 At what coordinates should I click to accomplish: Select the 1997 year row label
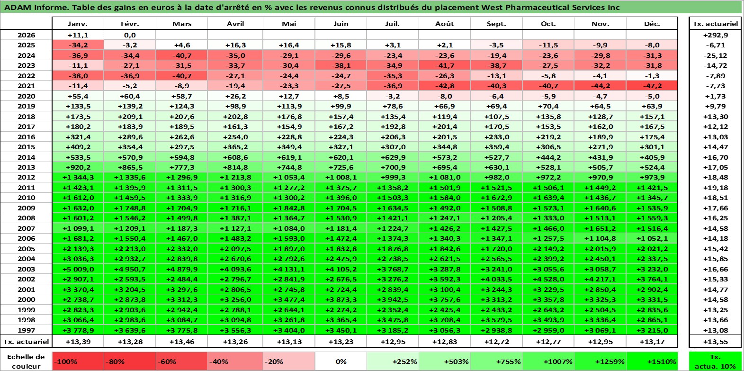coord(26,330)
